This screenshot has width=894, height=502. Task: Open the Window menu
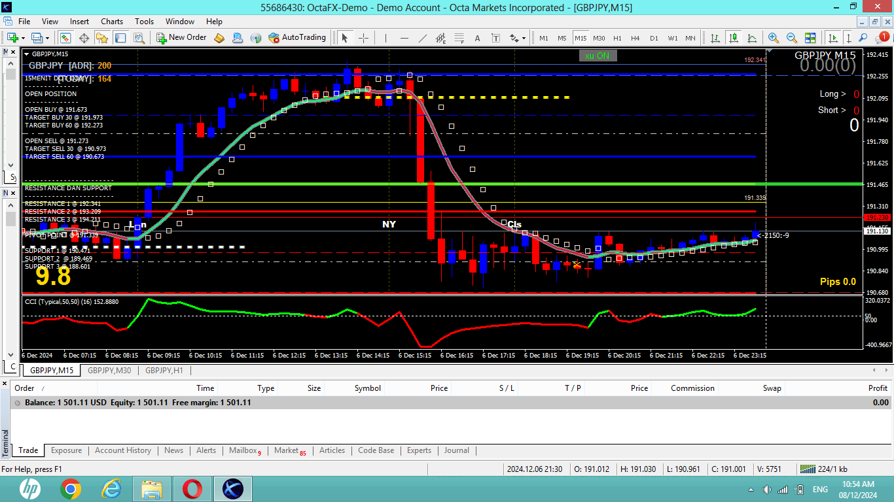[180, 22]
